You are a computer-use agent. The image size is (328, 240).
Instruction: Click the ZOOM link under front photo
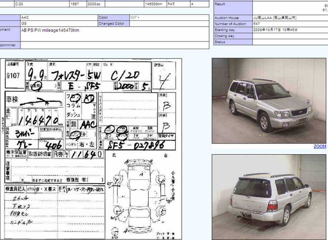click(320, 147)
